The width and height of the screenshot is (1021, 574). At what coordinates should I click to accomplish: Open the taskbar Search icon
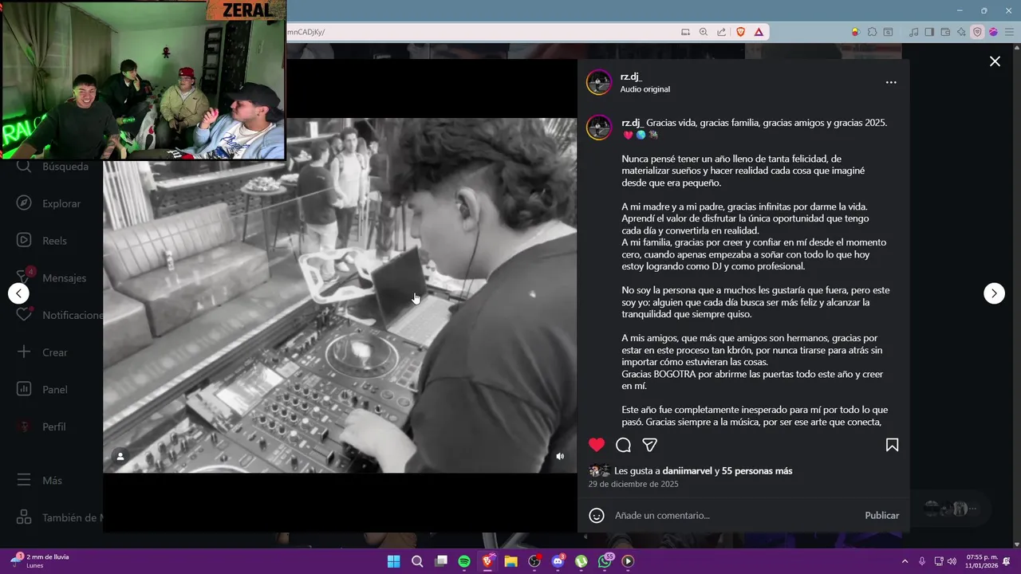pos(417,561)
